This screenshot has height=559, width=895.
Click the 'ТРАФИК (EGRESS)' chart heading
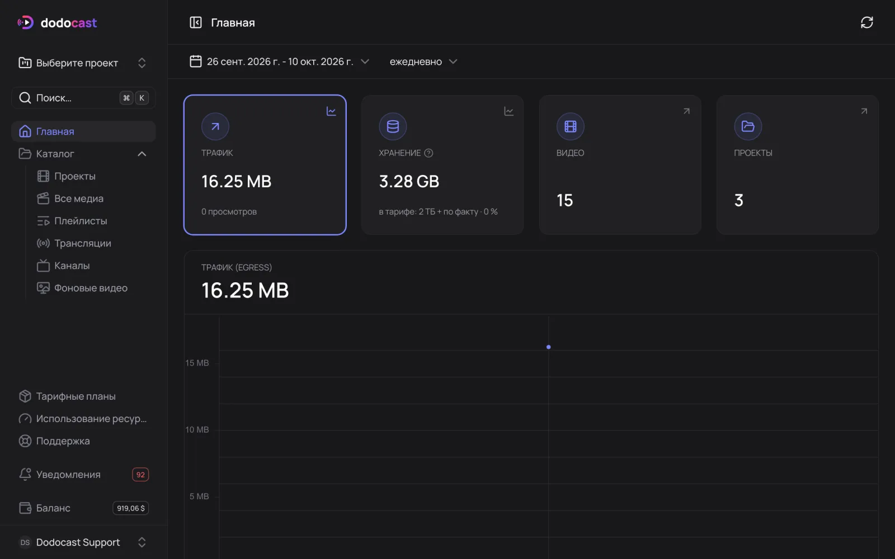click(x=237, y=268)
